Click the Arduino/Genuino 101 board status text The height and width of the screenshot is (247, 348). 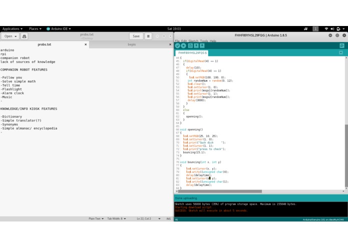point(323,219)
